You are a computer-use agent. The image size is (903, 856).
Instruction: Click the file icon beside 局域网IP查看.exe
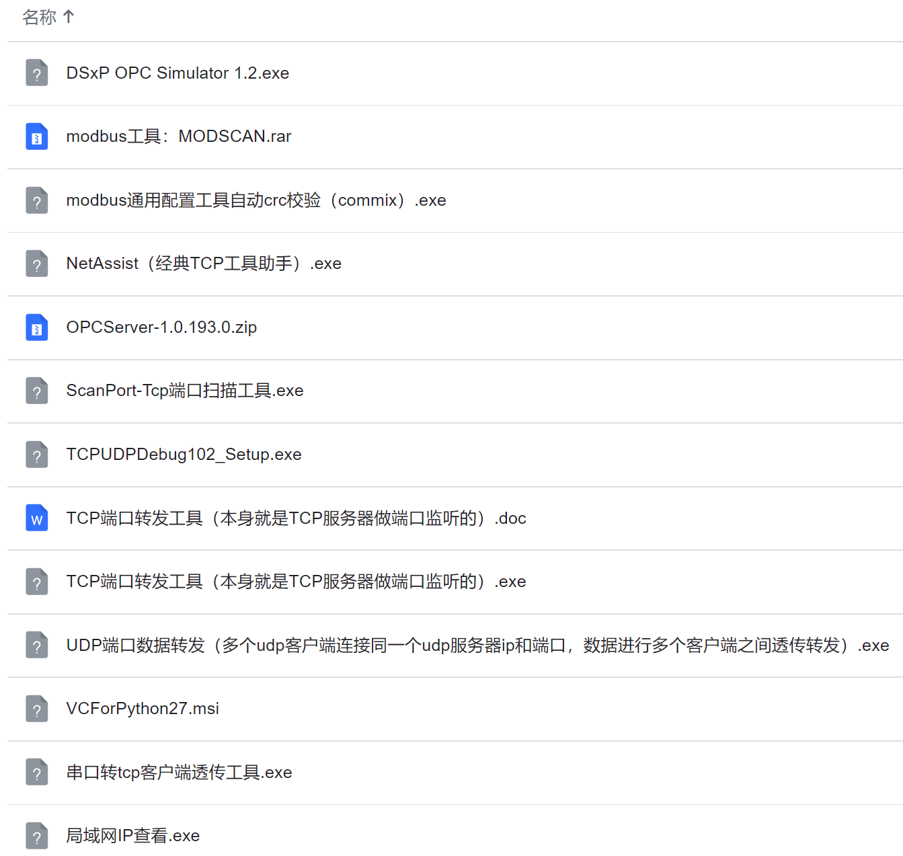[37, 836]
